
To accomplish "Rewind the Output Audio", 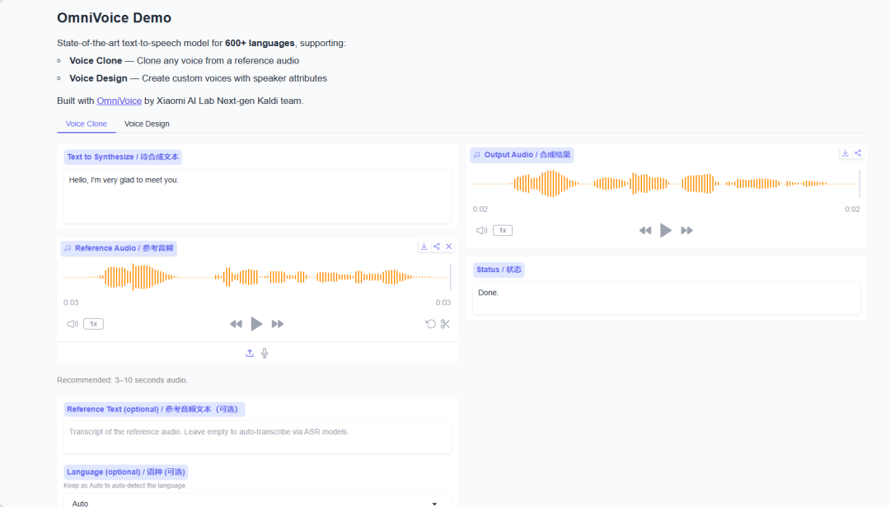I will [644, 231].
